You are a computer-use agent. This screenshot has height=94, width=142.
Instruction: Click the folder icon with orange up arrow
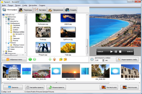coord(65,59)
